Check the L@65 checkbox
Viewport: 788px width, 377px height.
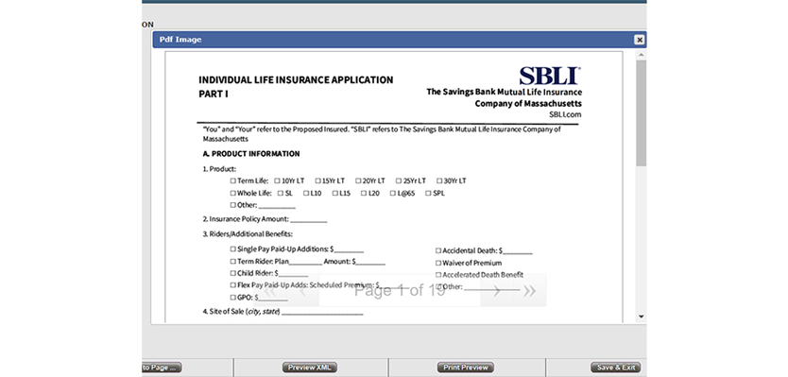[x=393, y=193]
